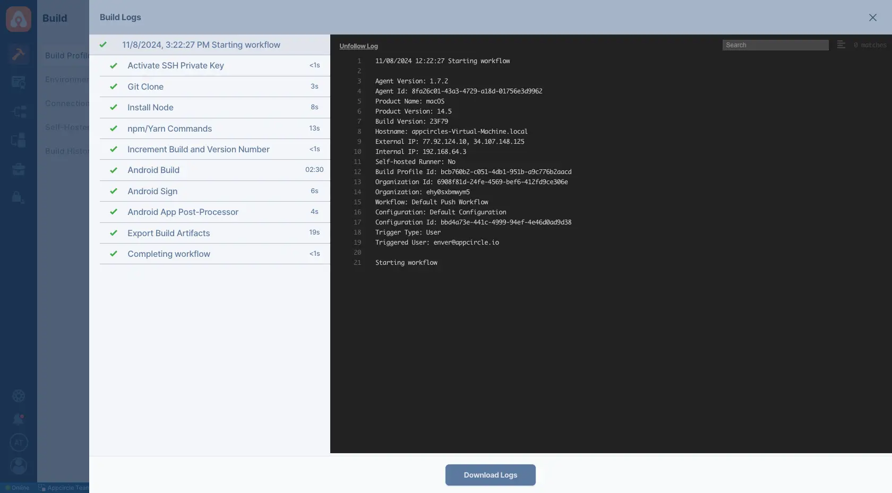Open the notifications icon with red dot
The height and width of the screenshot is (493, 892).
click(x=19, y=419)
